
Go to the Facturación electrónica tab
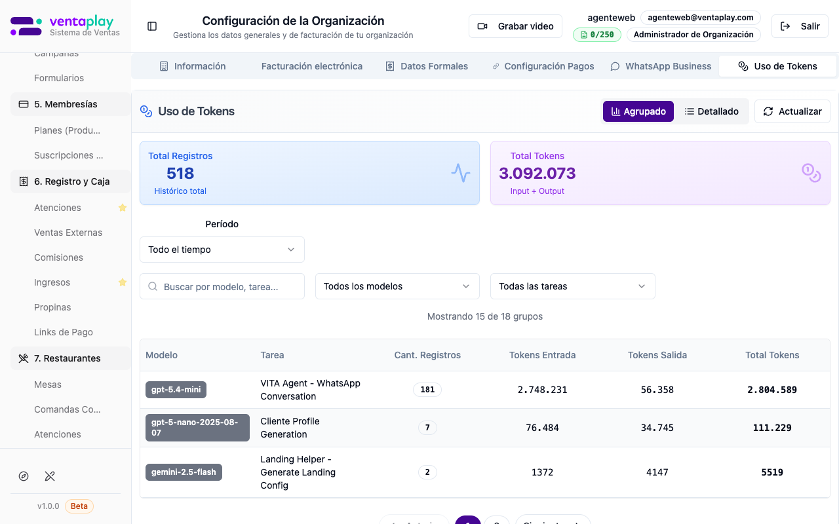point(311,66)
